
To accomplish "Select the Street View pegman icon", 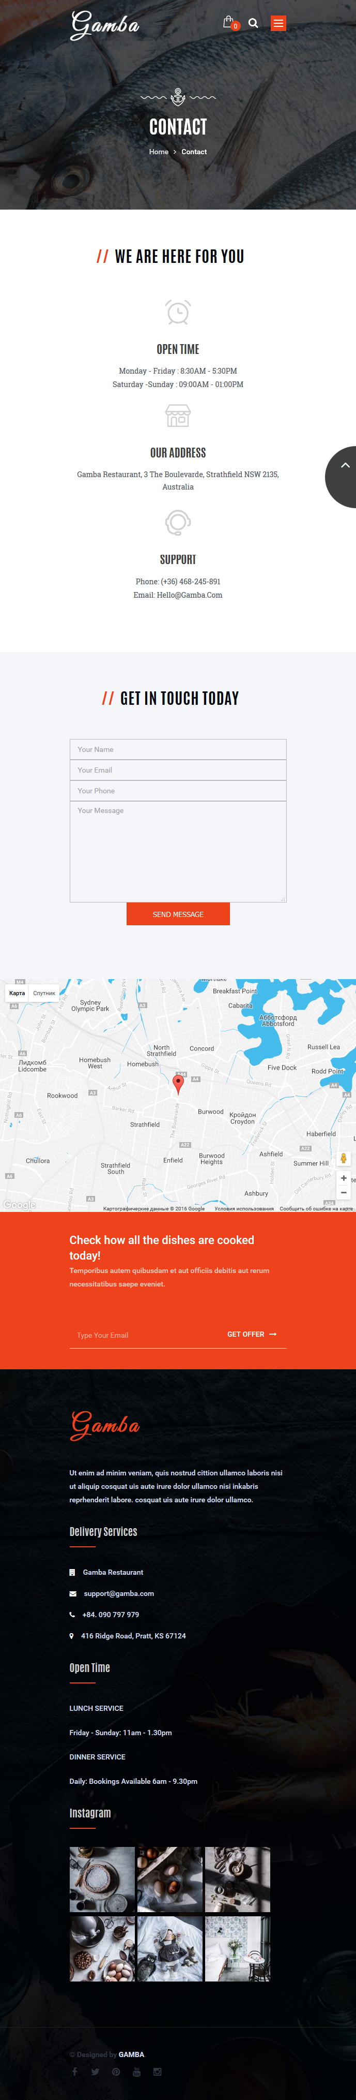I will [x=344, y=1159].
